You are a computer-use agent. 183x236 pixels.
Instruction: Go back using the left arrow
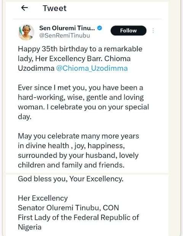coord(24,8)
